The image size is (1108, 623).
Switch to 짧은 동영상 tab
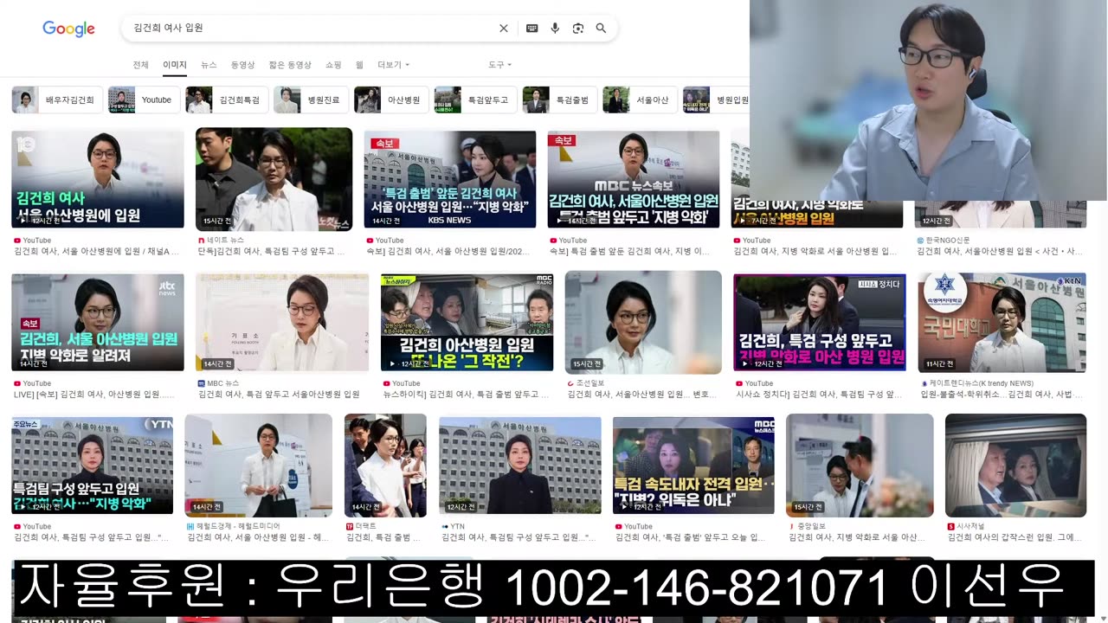[x=290, y=65]
